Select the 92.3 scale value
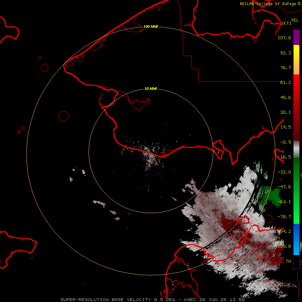 tap(286, 53)
